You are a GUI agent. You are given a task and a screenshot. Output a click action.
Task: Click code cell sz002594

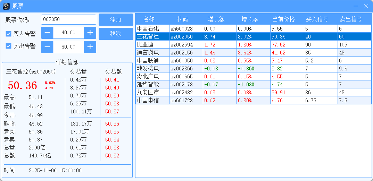[x=186, y=44]
